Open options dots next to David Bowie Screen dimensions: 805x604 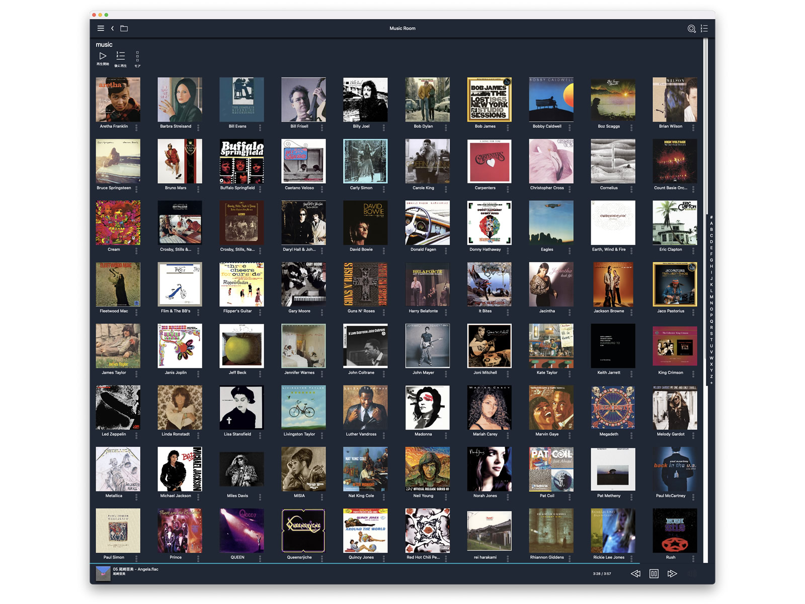click(x=384, y=250)
